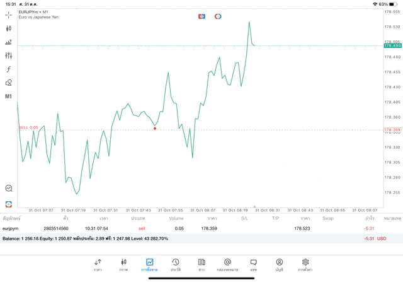Sort positions by Volume column header
Viewport: 403px width, 282px height.
176,218
